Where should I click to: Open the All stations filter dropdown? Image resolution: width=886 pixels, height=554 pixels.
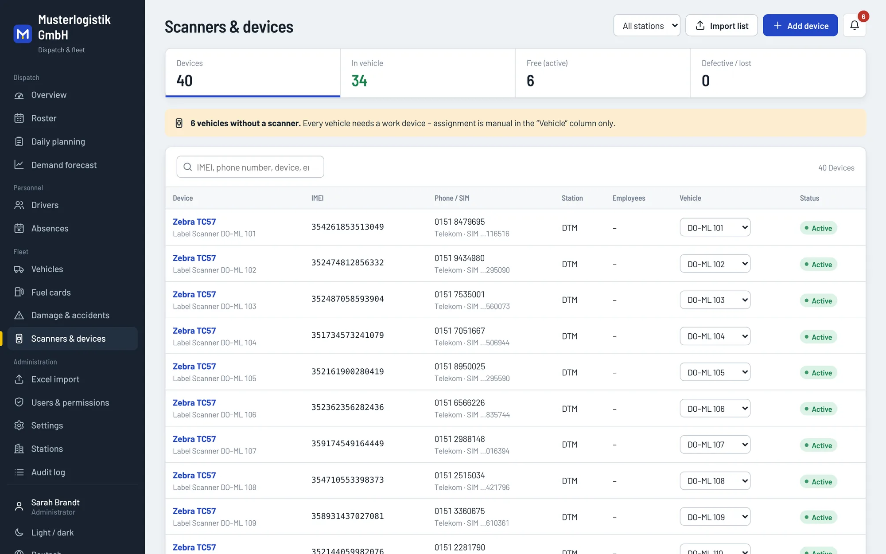[647, 25]
